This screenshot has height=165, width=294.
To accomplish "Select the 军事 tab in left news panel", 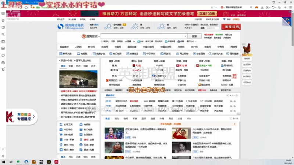I will coord(71,66).
